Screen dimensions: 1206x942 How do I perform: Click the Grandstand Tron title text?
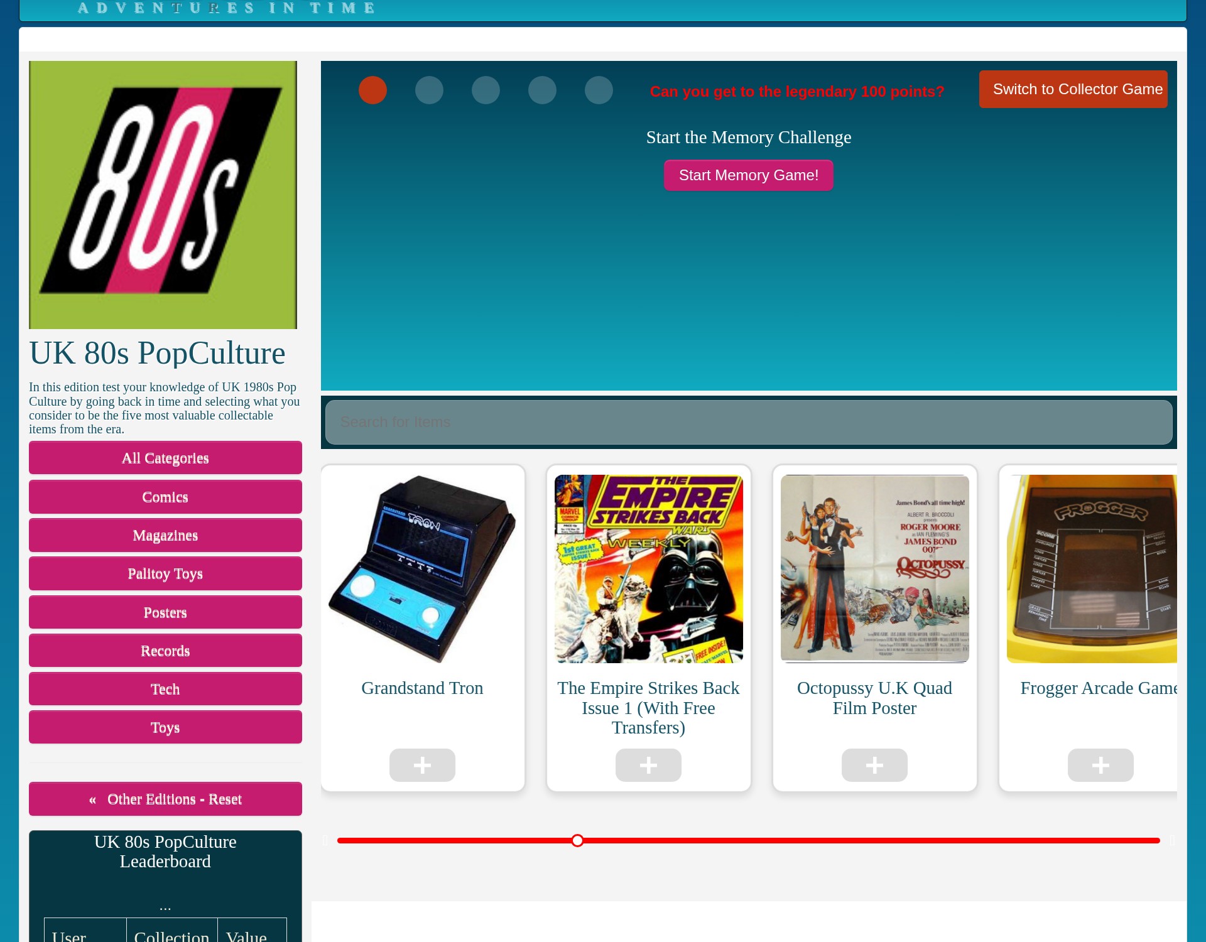[x=422, y=688]
